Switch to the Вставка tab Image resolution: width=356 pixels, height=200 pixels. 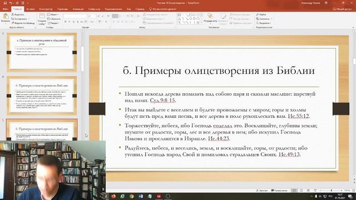31,9
